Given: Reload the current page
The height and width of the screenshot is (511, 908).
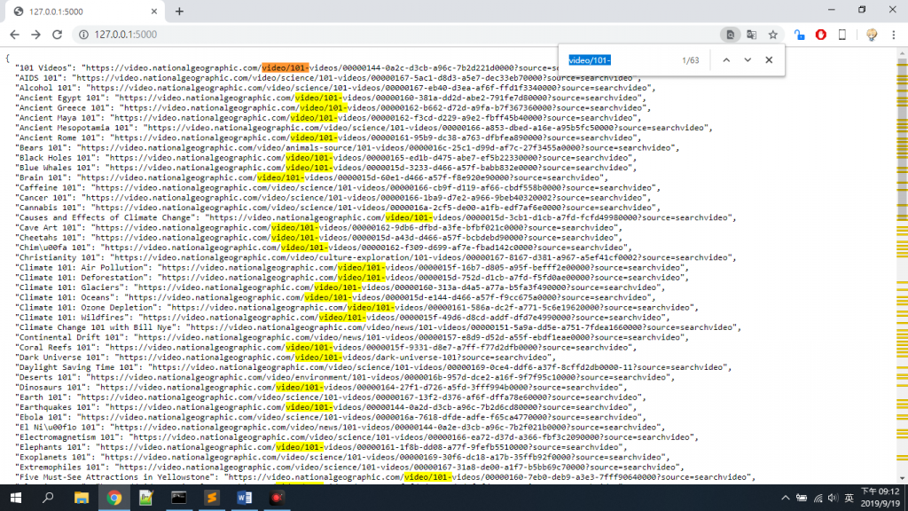Looking at the screenshot, I should point(57,35).
